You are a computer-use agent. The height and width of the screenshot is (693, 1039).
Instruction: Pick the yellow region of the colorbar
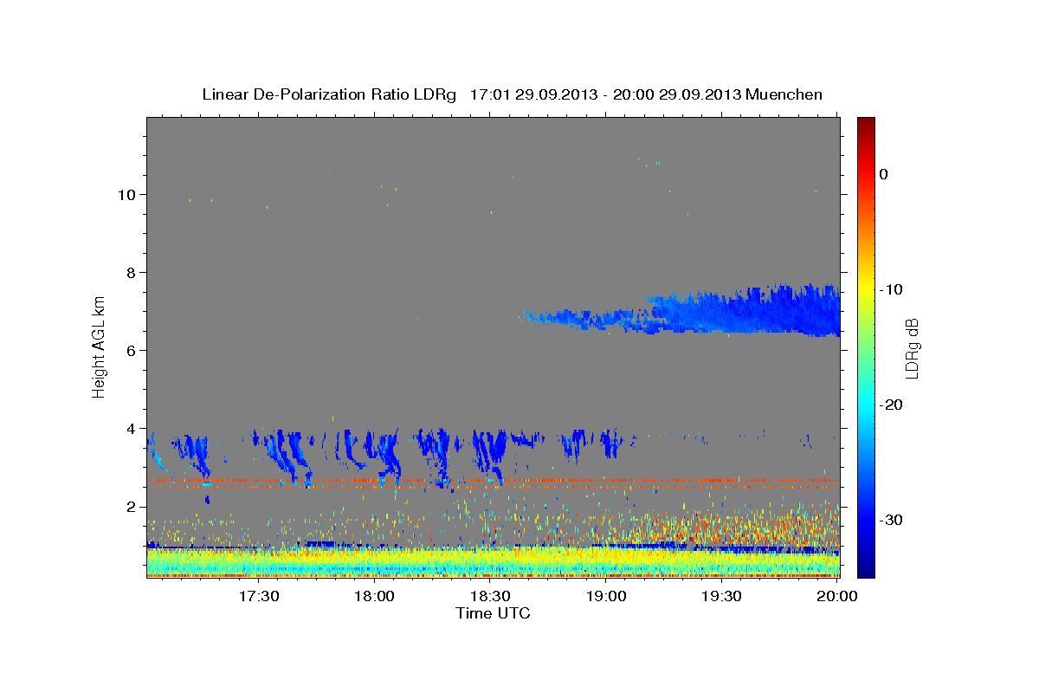866,290
